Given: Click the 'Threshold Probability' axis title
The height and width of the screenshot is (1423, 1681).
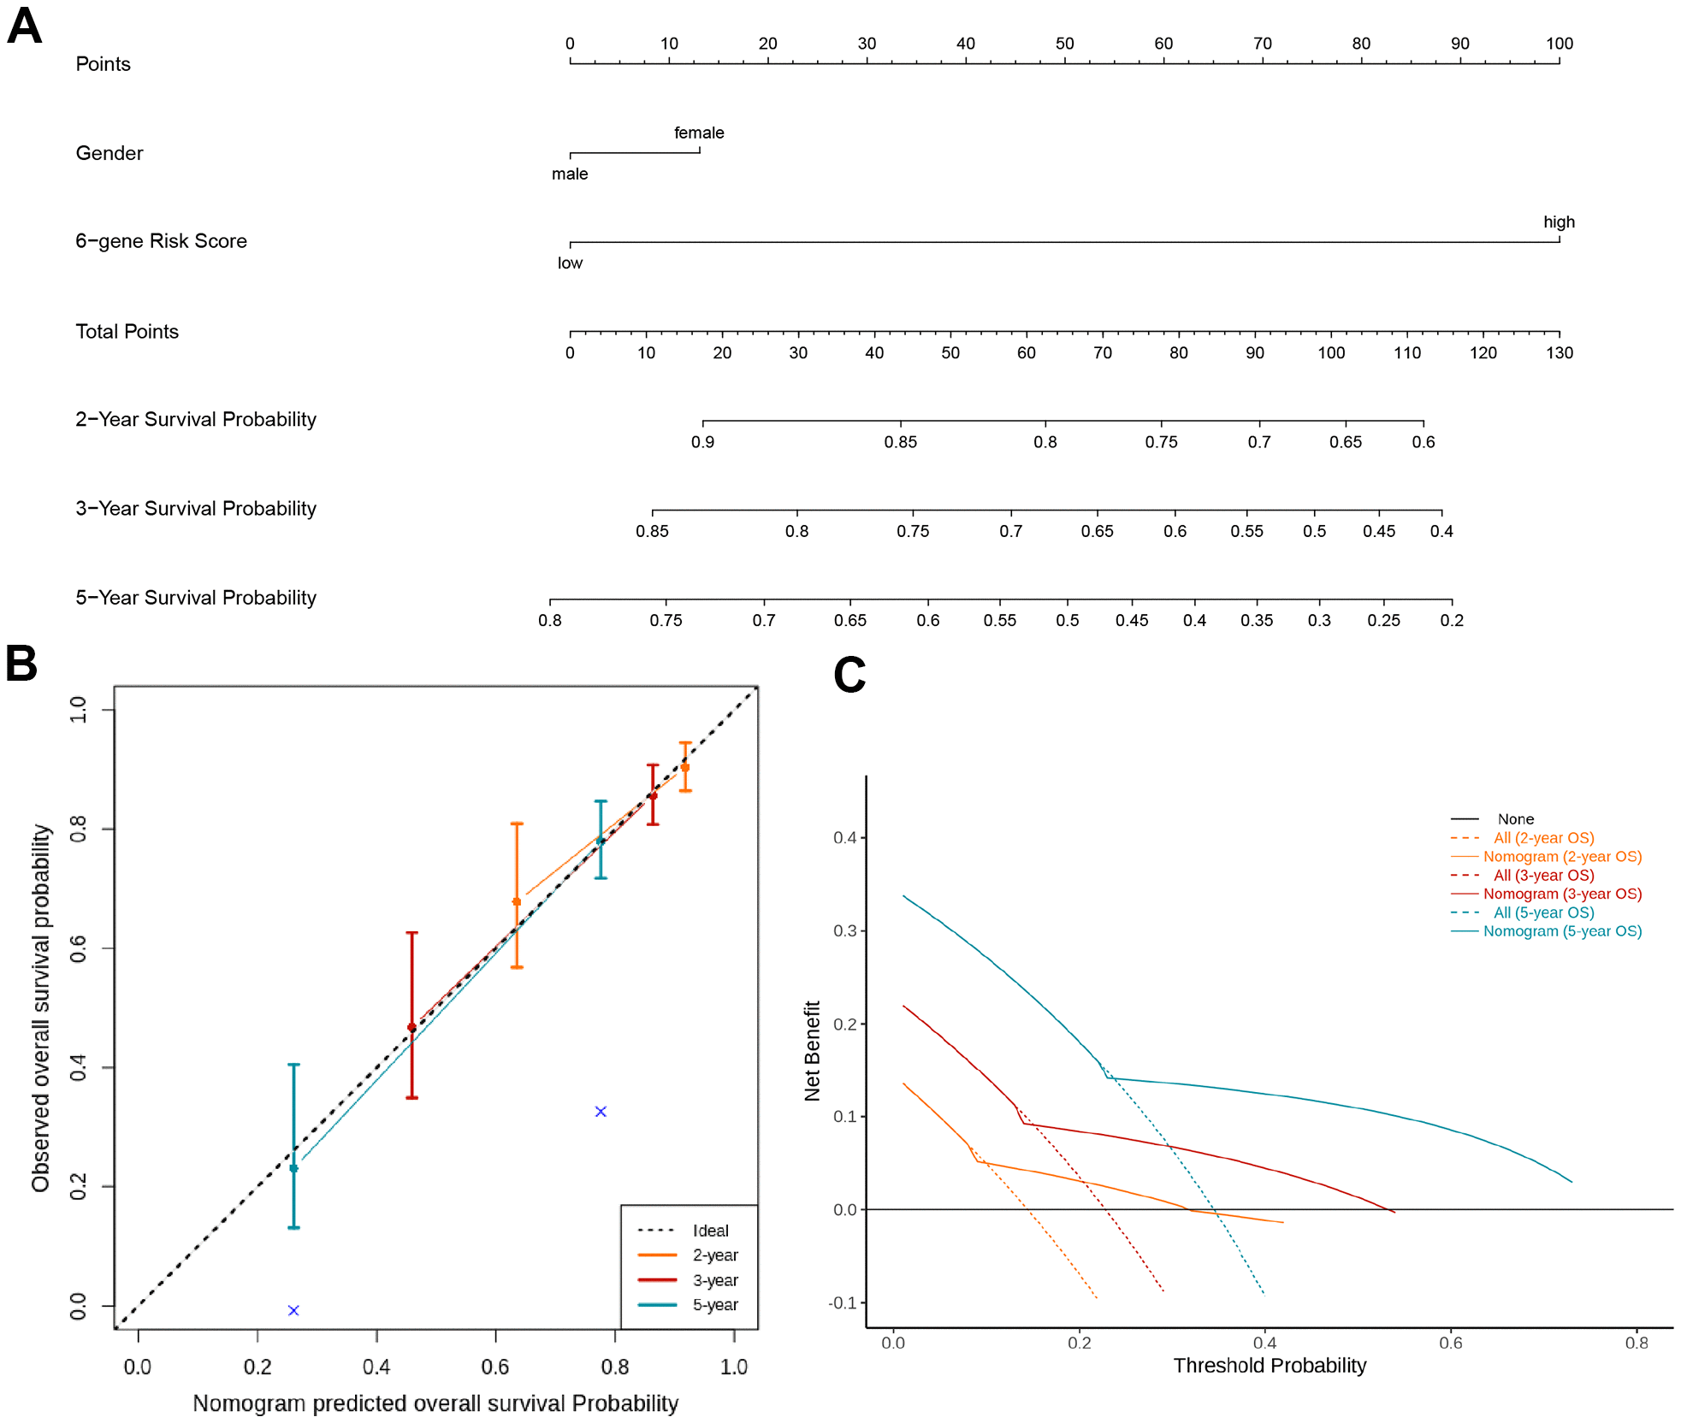Looking at the screenshot, I should click(x=1270, y=1366).
